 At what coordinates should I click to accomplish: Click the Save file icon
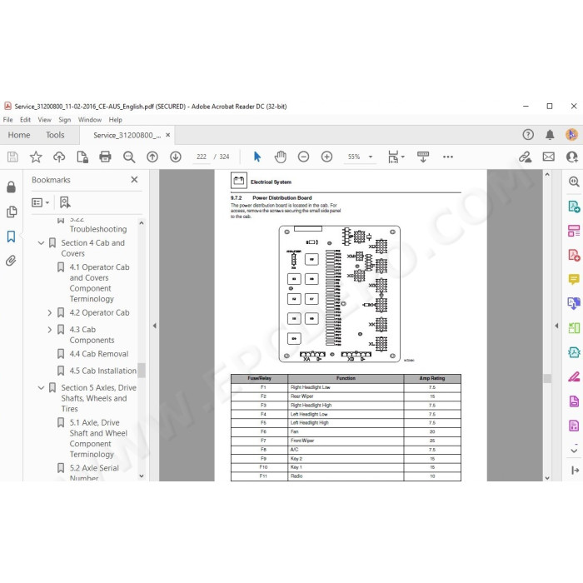pyautogui.click(x=12, y=157)
